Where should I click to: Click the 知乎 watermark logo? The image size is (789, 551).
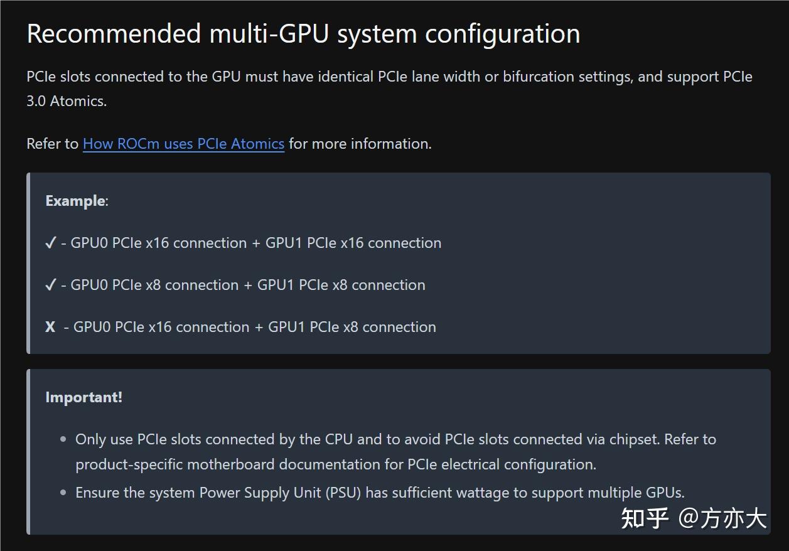tap(645, 518)
